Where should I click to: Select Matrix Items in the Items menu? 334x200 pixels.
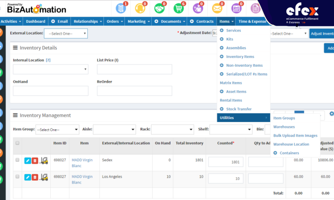point(231,83)
